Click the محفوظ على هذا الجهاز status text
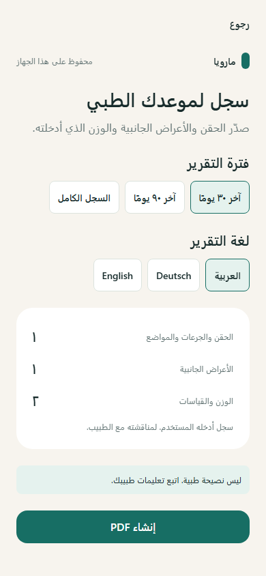266x576 pixels. tap(55, 61)
